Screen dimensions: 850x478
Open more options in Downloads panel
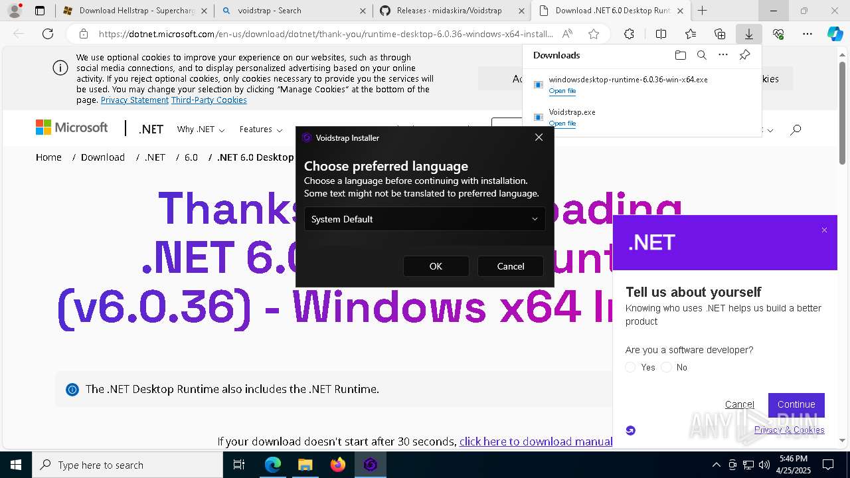click(723, 55)
